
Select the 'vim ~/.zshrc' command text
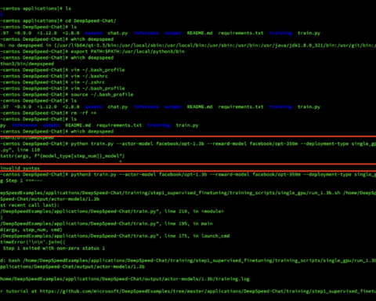pyautogui.click(x=88, y=82)
